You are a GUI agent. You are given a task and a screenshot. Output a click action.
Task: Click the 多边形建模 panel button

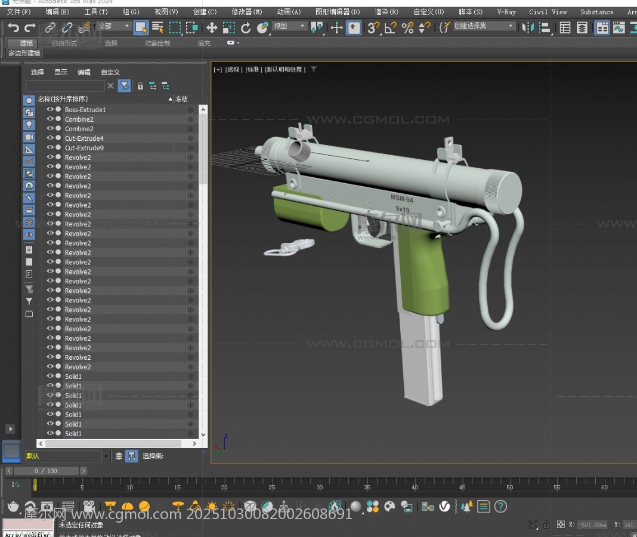point(24,53)
